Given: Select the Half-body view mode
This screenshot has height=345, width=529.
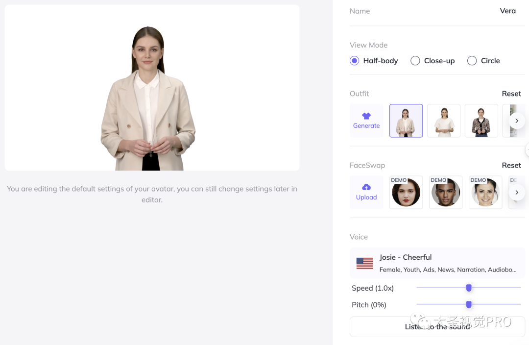Looking at the screenshot, I should coord(355,61).
